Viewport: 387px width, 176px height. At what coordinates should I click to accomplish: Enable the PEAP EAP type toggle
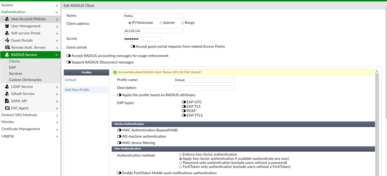184,111
